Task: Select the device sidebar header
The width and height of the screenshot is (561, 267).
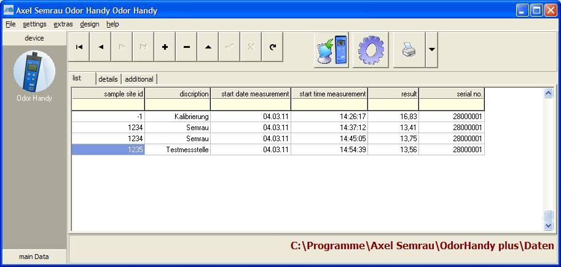Action: point(34,38)
